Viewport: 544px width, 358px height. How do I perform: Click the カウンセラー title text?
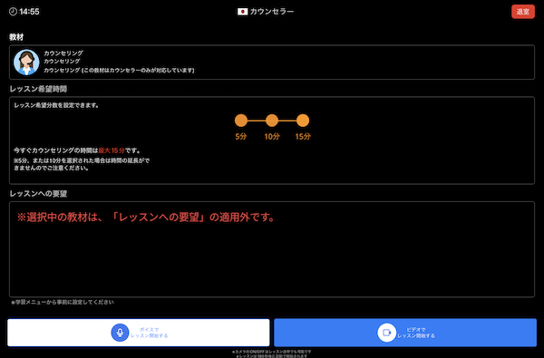[x=272, y=12]
